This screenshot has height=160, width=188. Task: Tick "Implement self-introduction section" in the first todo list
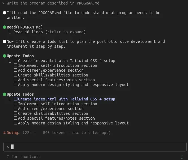click(16, 65)
